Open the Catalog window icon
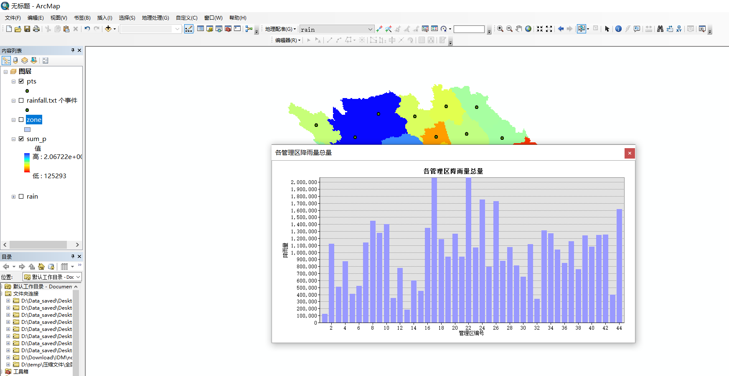This screenshot has height=376, width=729. point(210,29)
